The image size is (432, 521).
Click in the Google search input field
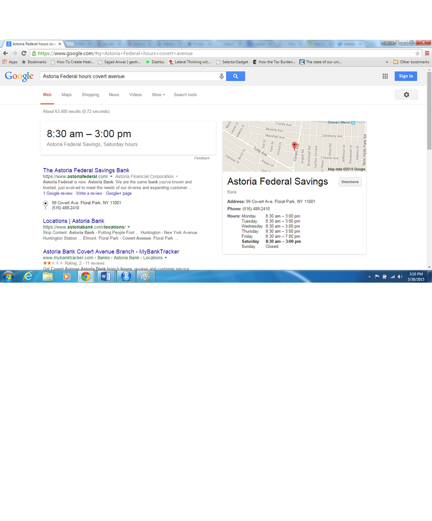pos(129,76)
